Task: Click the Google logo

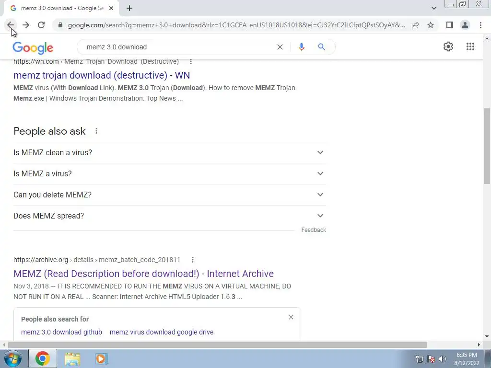Action: click(x=33, y=48)
